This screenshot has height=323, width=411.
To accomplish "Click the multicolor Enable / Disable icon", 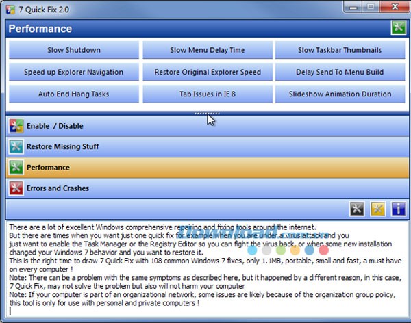I will (x=16, y=126).
